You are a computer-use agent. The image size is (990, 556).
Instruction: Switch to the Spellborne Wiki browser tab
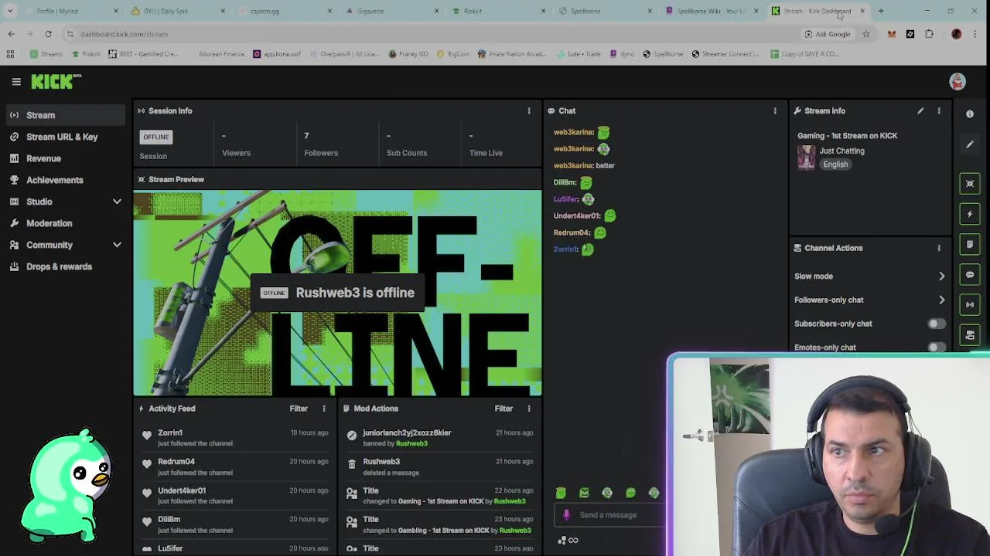coord(711,11)
